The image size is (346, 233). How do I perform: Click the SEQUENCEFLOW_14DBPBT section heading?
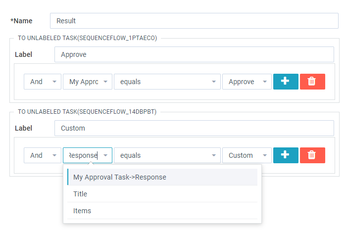87,112
